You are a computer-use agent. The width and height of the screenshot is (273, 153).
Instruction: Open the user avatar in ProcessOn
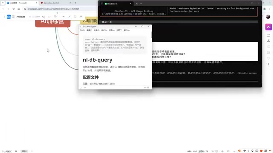pos(268,17)
